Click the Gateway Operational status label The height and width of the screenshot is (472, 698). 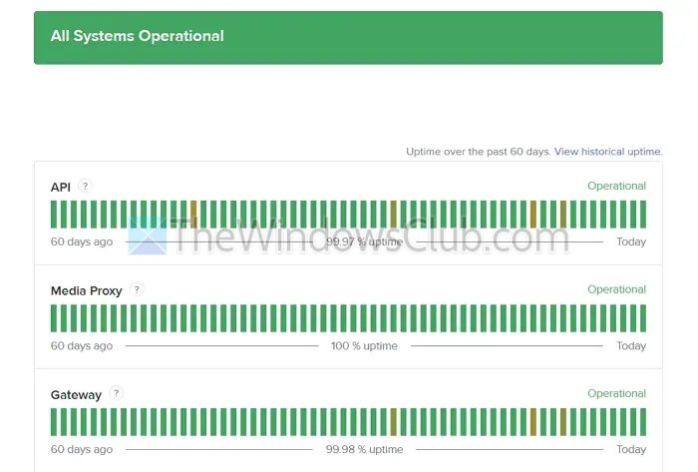tap(616, 393)
